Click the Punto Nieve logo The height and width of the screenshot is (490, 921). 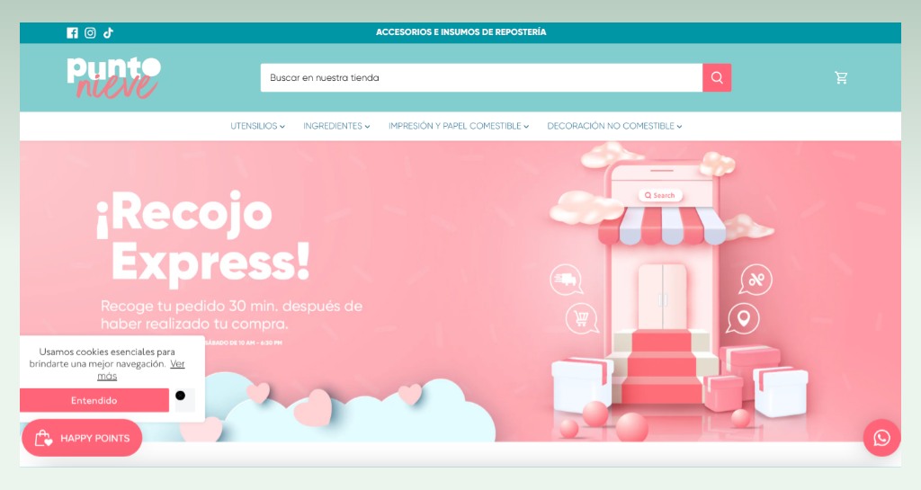coord(113,77)
